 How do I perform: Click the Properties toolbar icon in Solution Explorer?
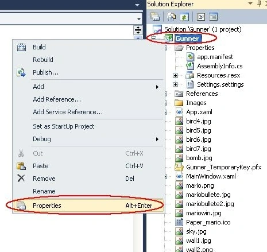point(155,17)
